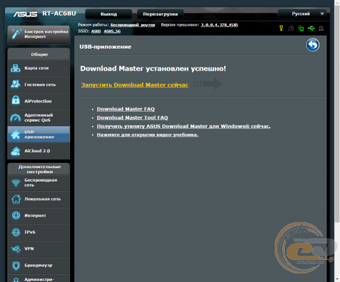Screen dimensions: 340x282
Task: Open Брандмауэр firewall settings
Action: 39,266
